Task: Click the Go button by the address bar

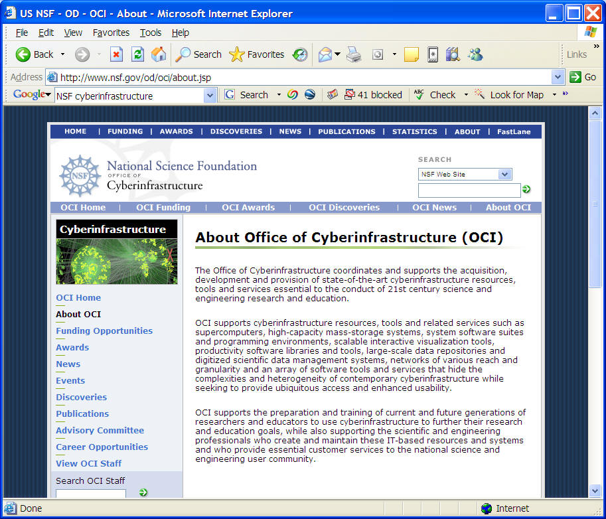Action: click(583, 77)
